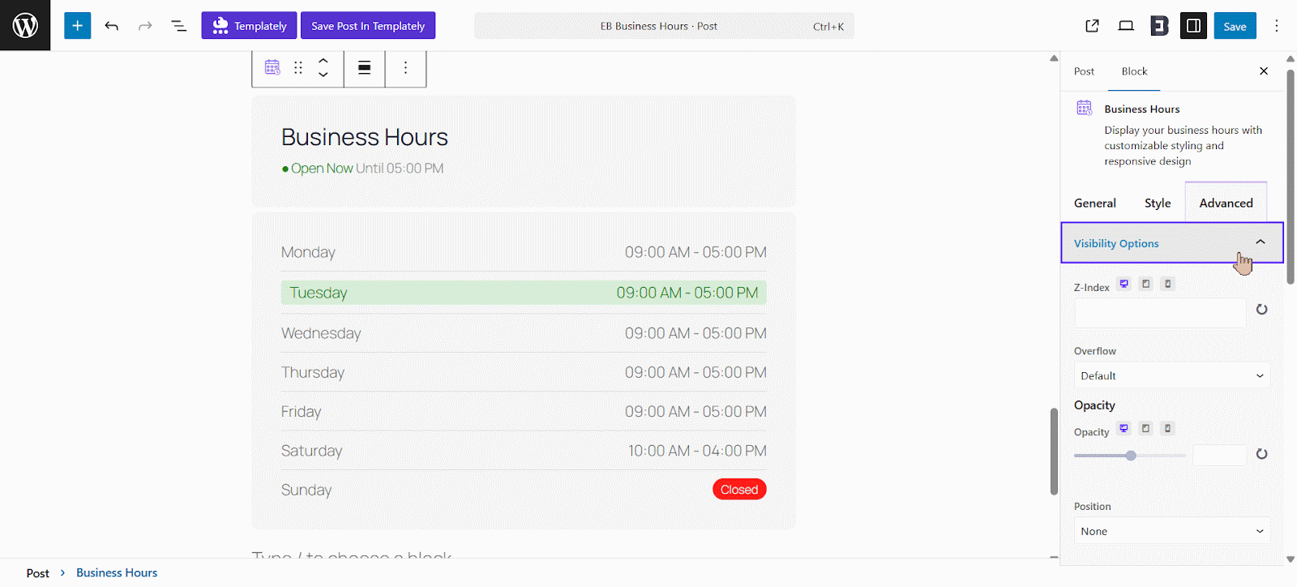This screenshot has width=1297, height=587.
Task: Switch to the Block tab in the sidebar
Action: click(1134, 71)
